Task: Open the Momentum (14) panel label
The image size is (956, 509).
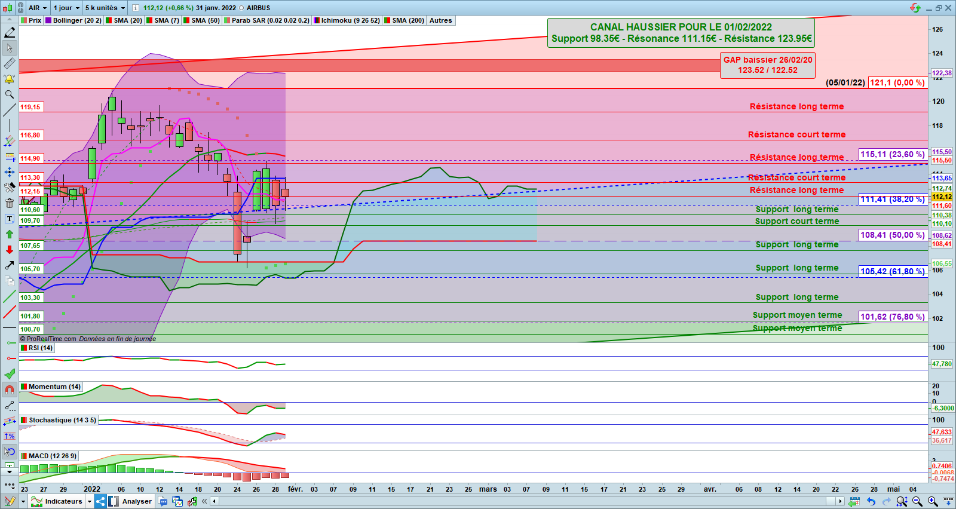Action: (x=51, y=387)
